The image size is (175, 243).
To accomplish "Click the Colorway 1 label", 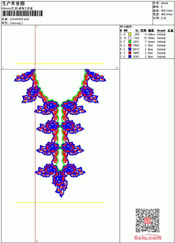I will coord(16,23).
